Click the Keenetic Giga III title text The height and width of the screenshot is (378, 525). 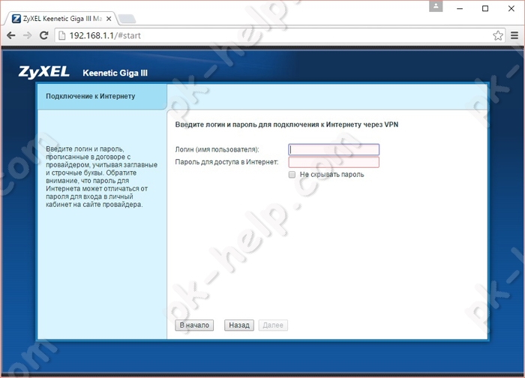click(115, 73)
